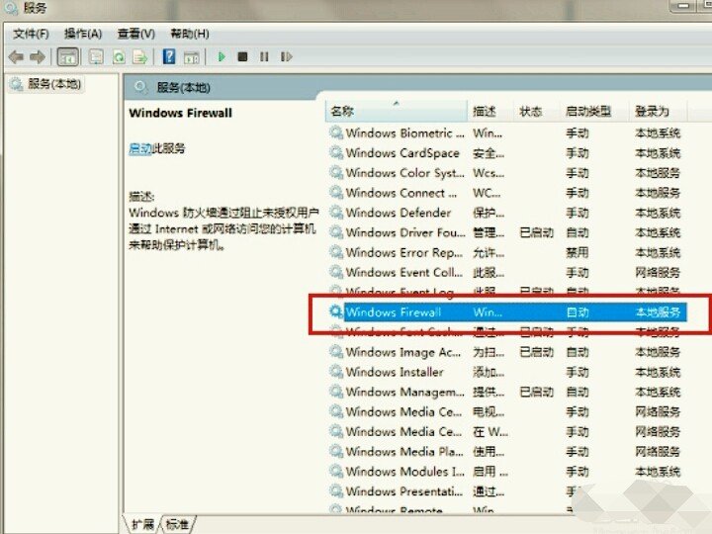Click the Stop service square icon
This screenshot has width=712, height=534.
point(243,56)
